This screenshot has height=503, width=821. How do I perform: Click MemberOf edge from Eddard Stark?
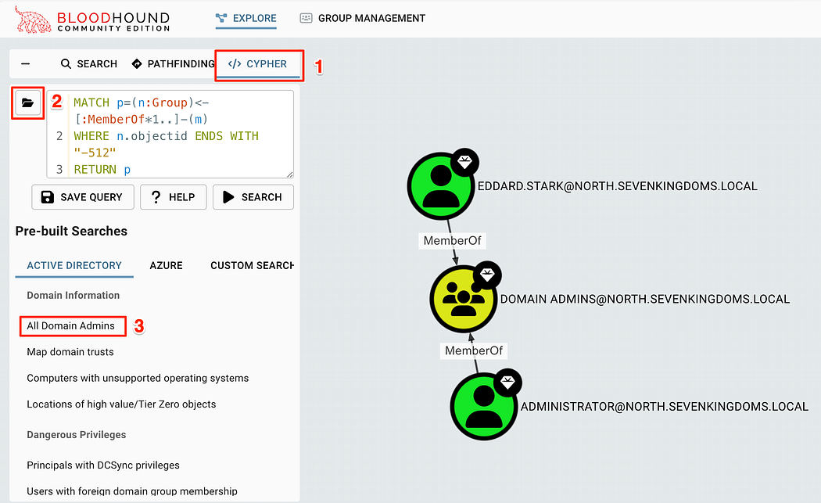(453, 240)
